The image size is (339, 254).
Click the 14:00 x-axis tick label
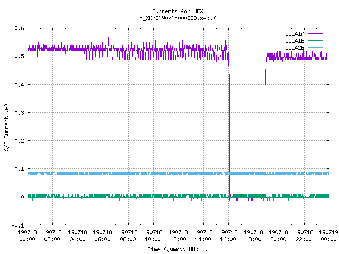point(203,239)
